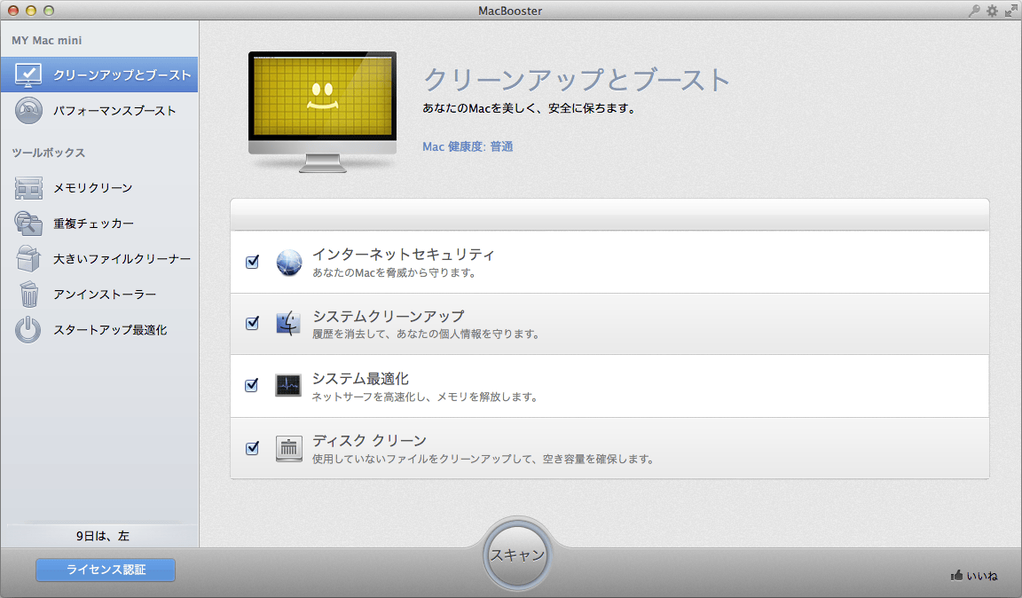
Task: Open スタートアップ最適化 tool
Action: 99,330
